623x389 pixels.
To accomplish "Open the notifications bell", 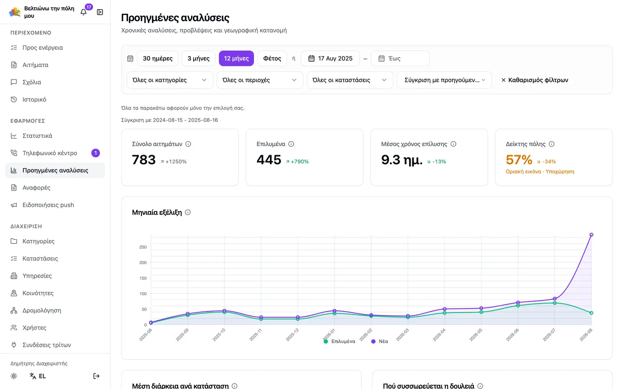I will (83, 12).
